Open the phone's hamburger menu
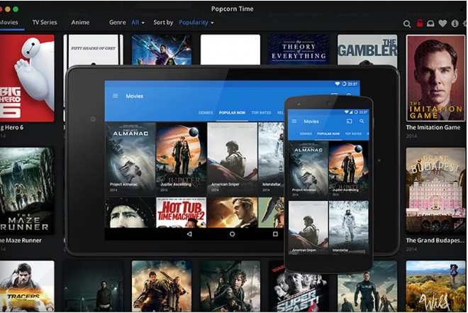The image size is (468, 313). [x=294, y=121]
